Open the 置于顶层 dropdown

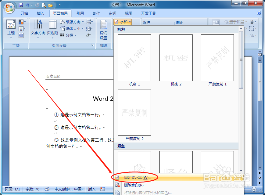(235, 22)
